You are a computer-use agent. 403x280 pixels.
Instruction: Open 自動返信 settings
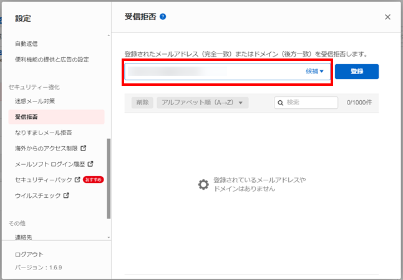point(26,44)
